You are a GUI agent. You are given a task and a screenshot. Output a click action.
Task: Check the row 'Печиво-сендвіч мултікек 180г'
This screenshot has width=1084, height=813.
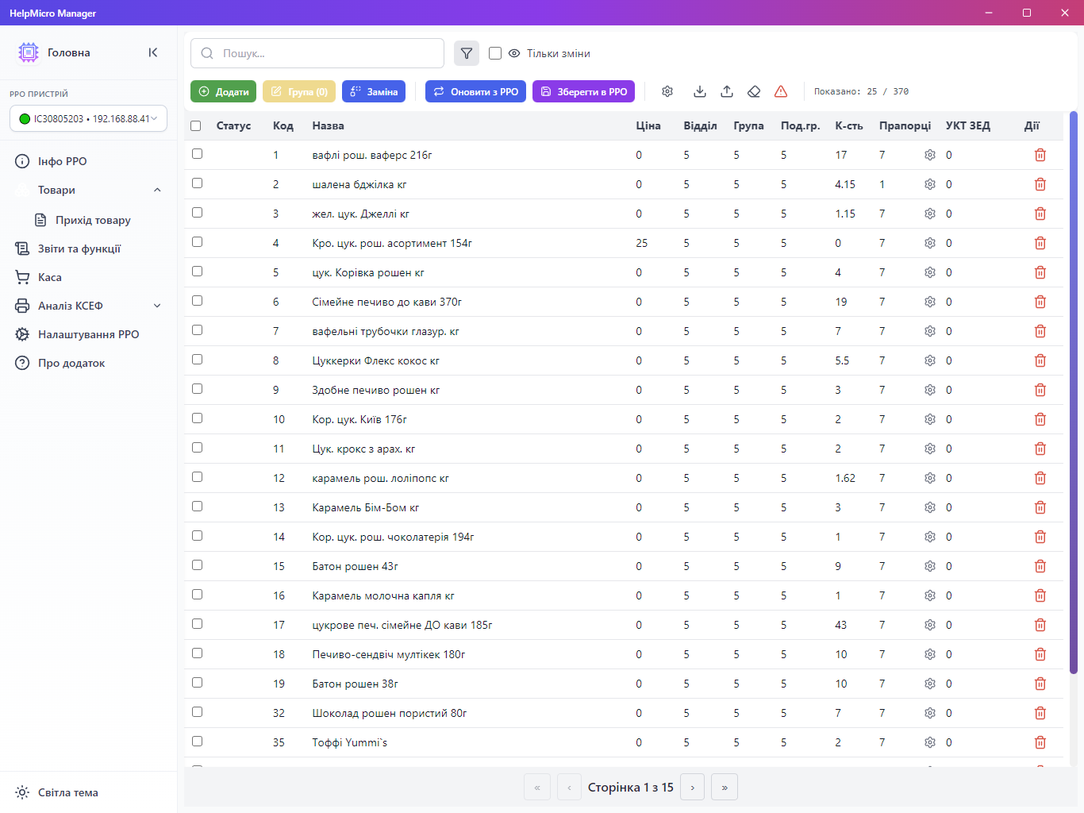coord(197,653)
